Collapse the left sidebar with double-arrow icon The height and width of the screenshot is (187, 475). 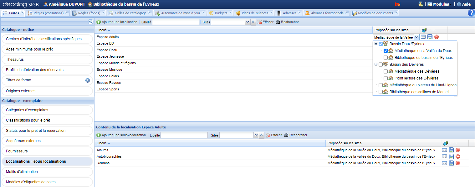tap(90, 22)
